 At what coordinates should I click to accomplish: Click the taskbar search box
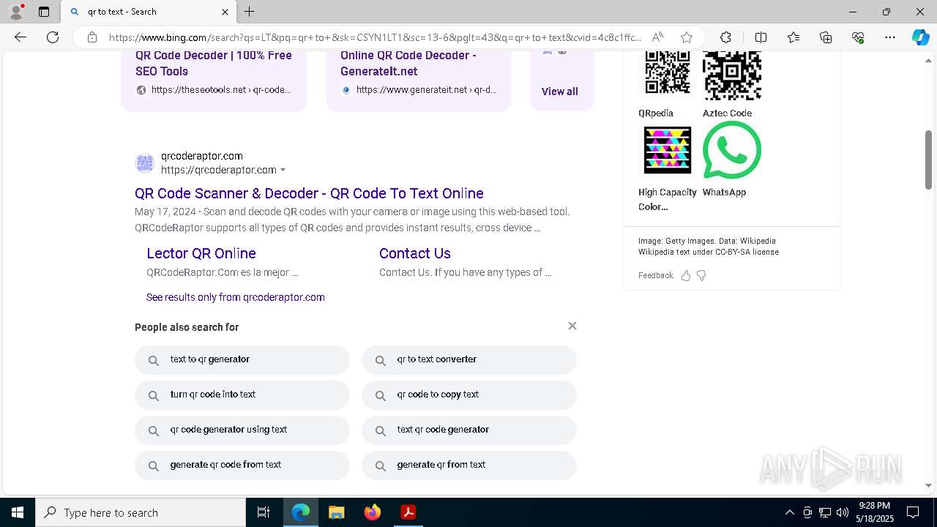coord(141,512)
